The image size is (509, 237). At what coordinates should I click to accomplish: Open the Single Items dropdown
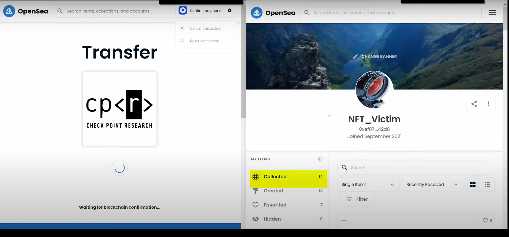[368, 184]
